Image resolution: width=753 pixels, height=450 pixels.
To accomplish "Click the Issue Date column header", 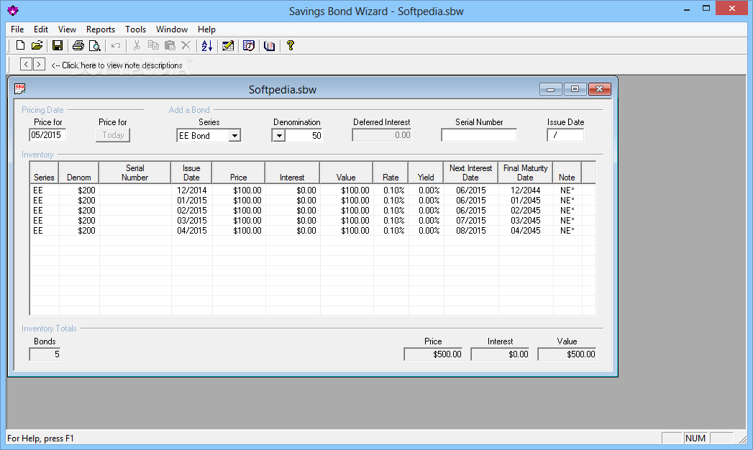I will point(191,173).
